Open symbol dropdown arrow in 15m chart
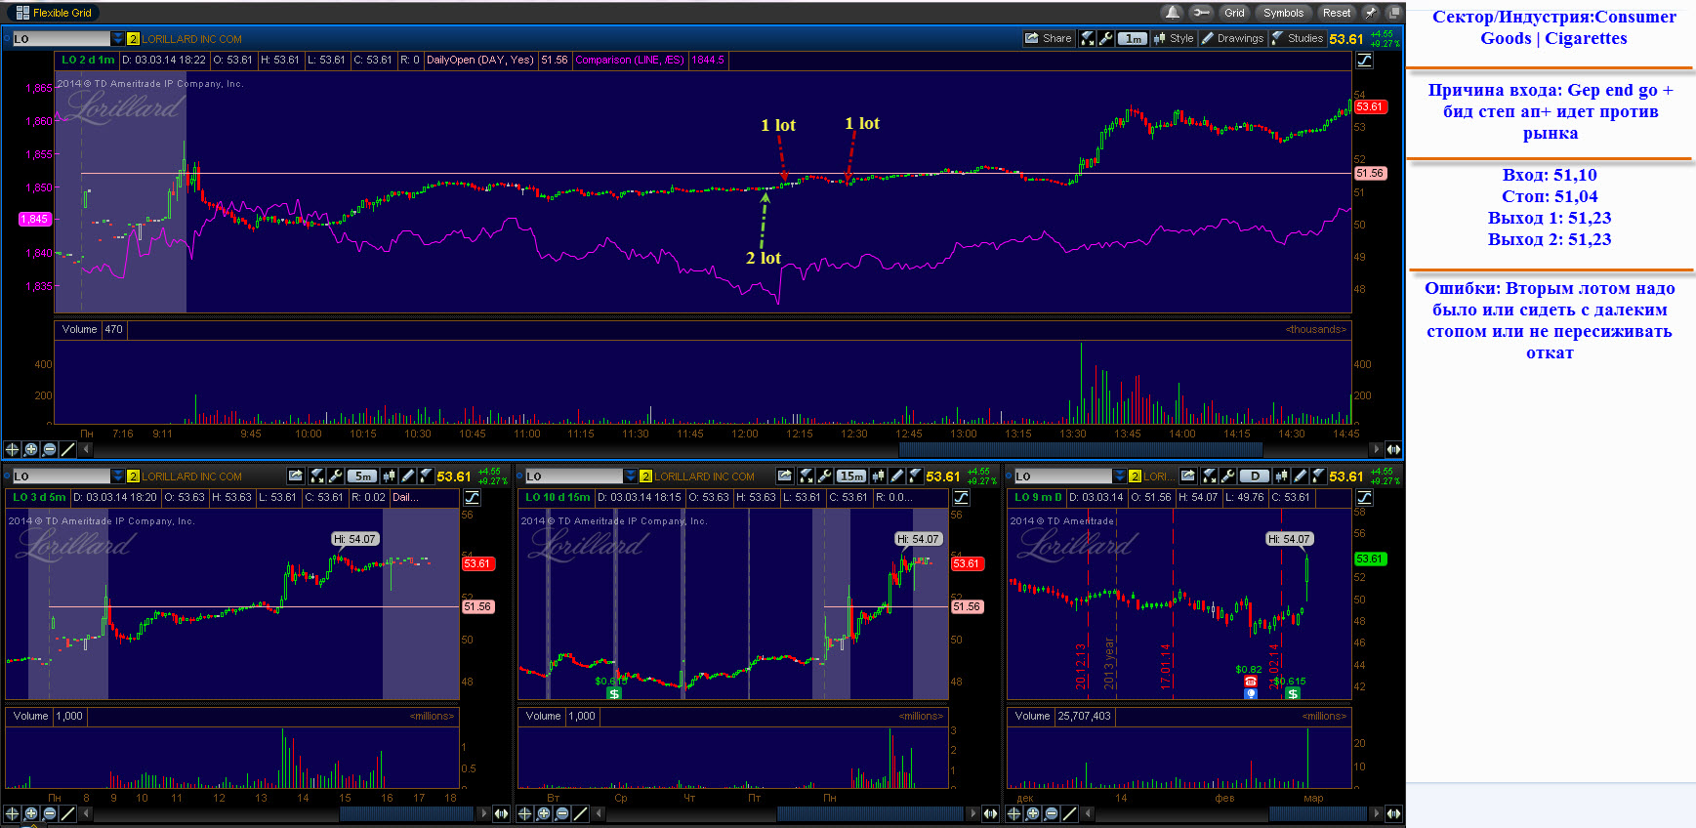The width and height of the screenshot is (1696, 828). tap(631, 476)
